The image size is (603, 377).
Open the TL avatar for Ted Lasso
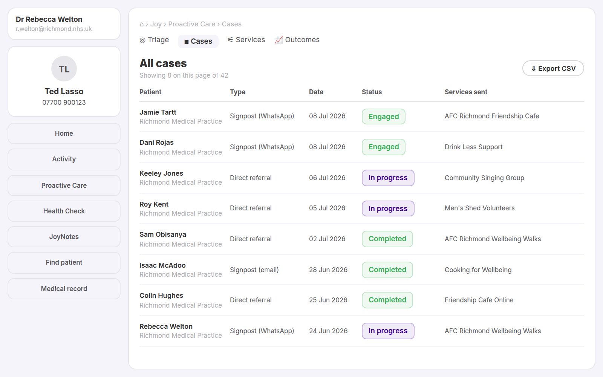click(x=64, y=69)
